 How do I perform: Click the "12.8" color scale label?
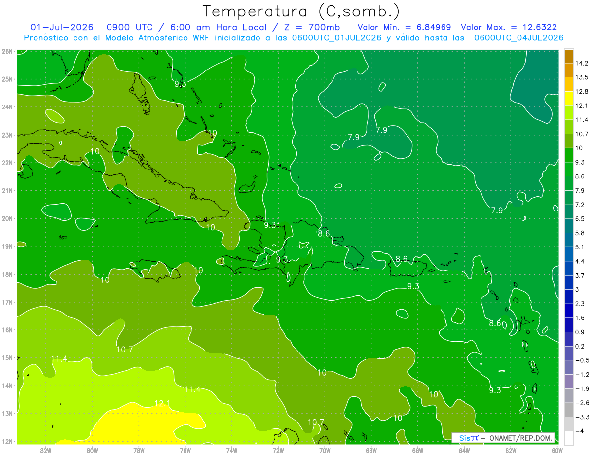point(582,92)
